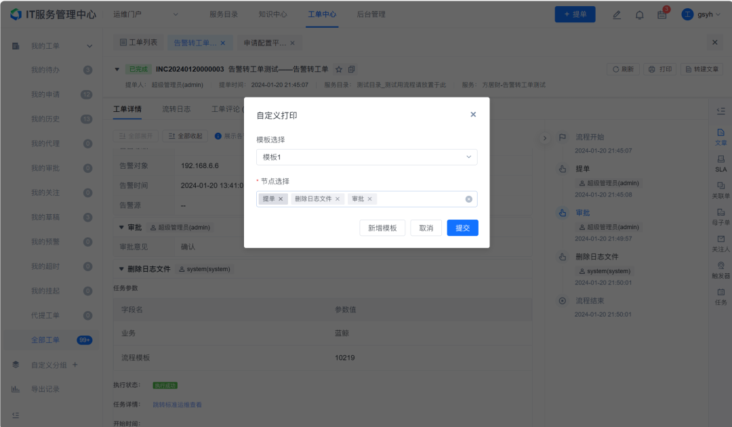The image size is (732, 427).
Task: Close the 告警转工单 tab
Action: tap(223, 43)
